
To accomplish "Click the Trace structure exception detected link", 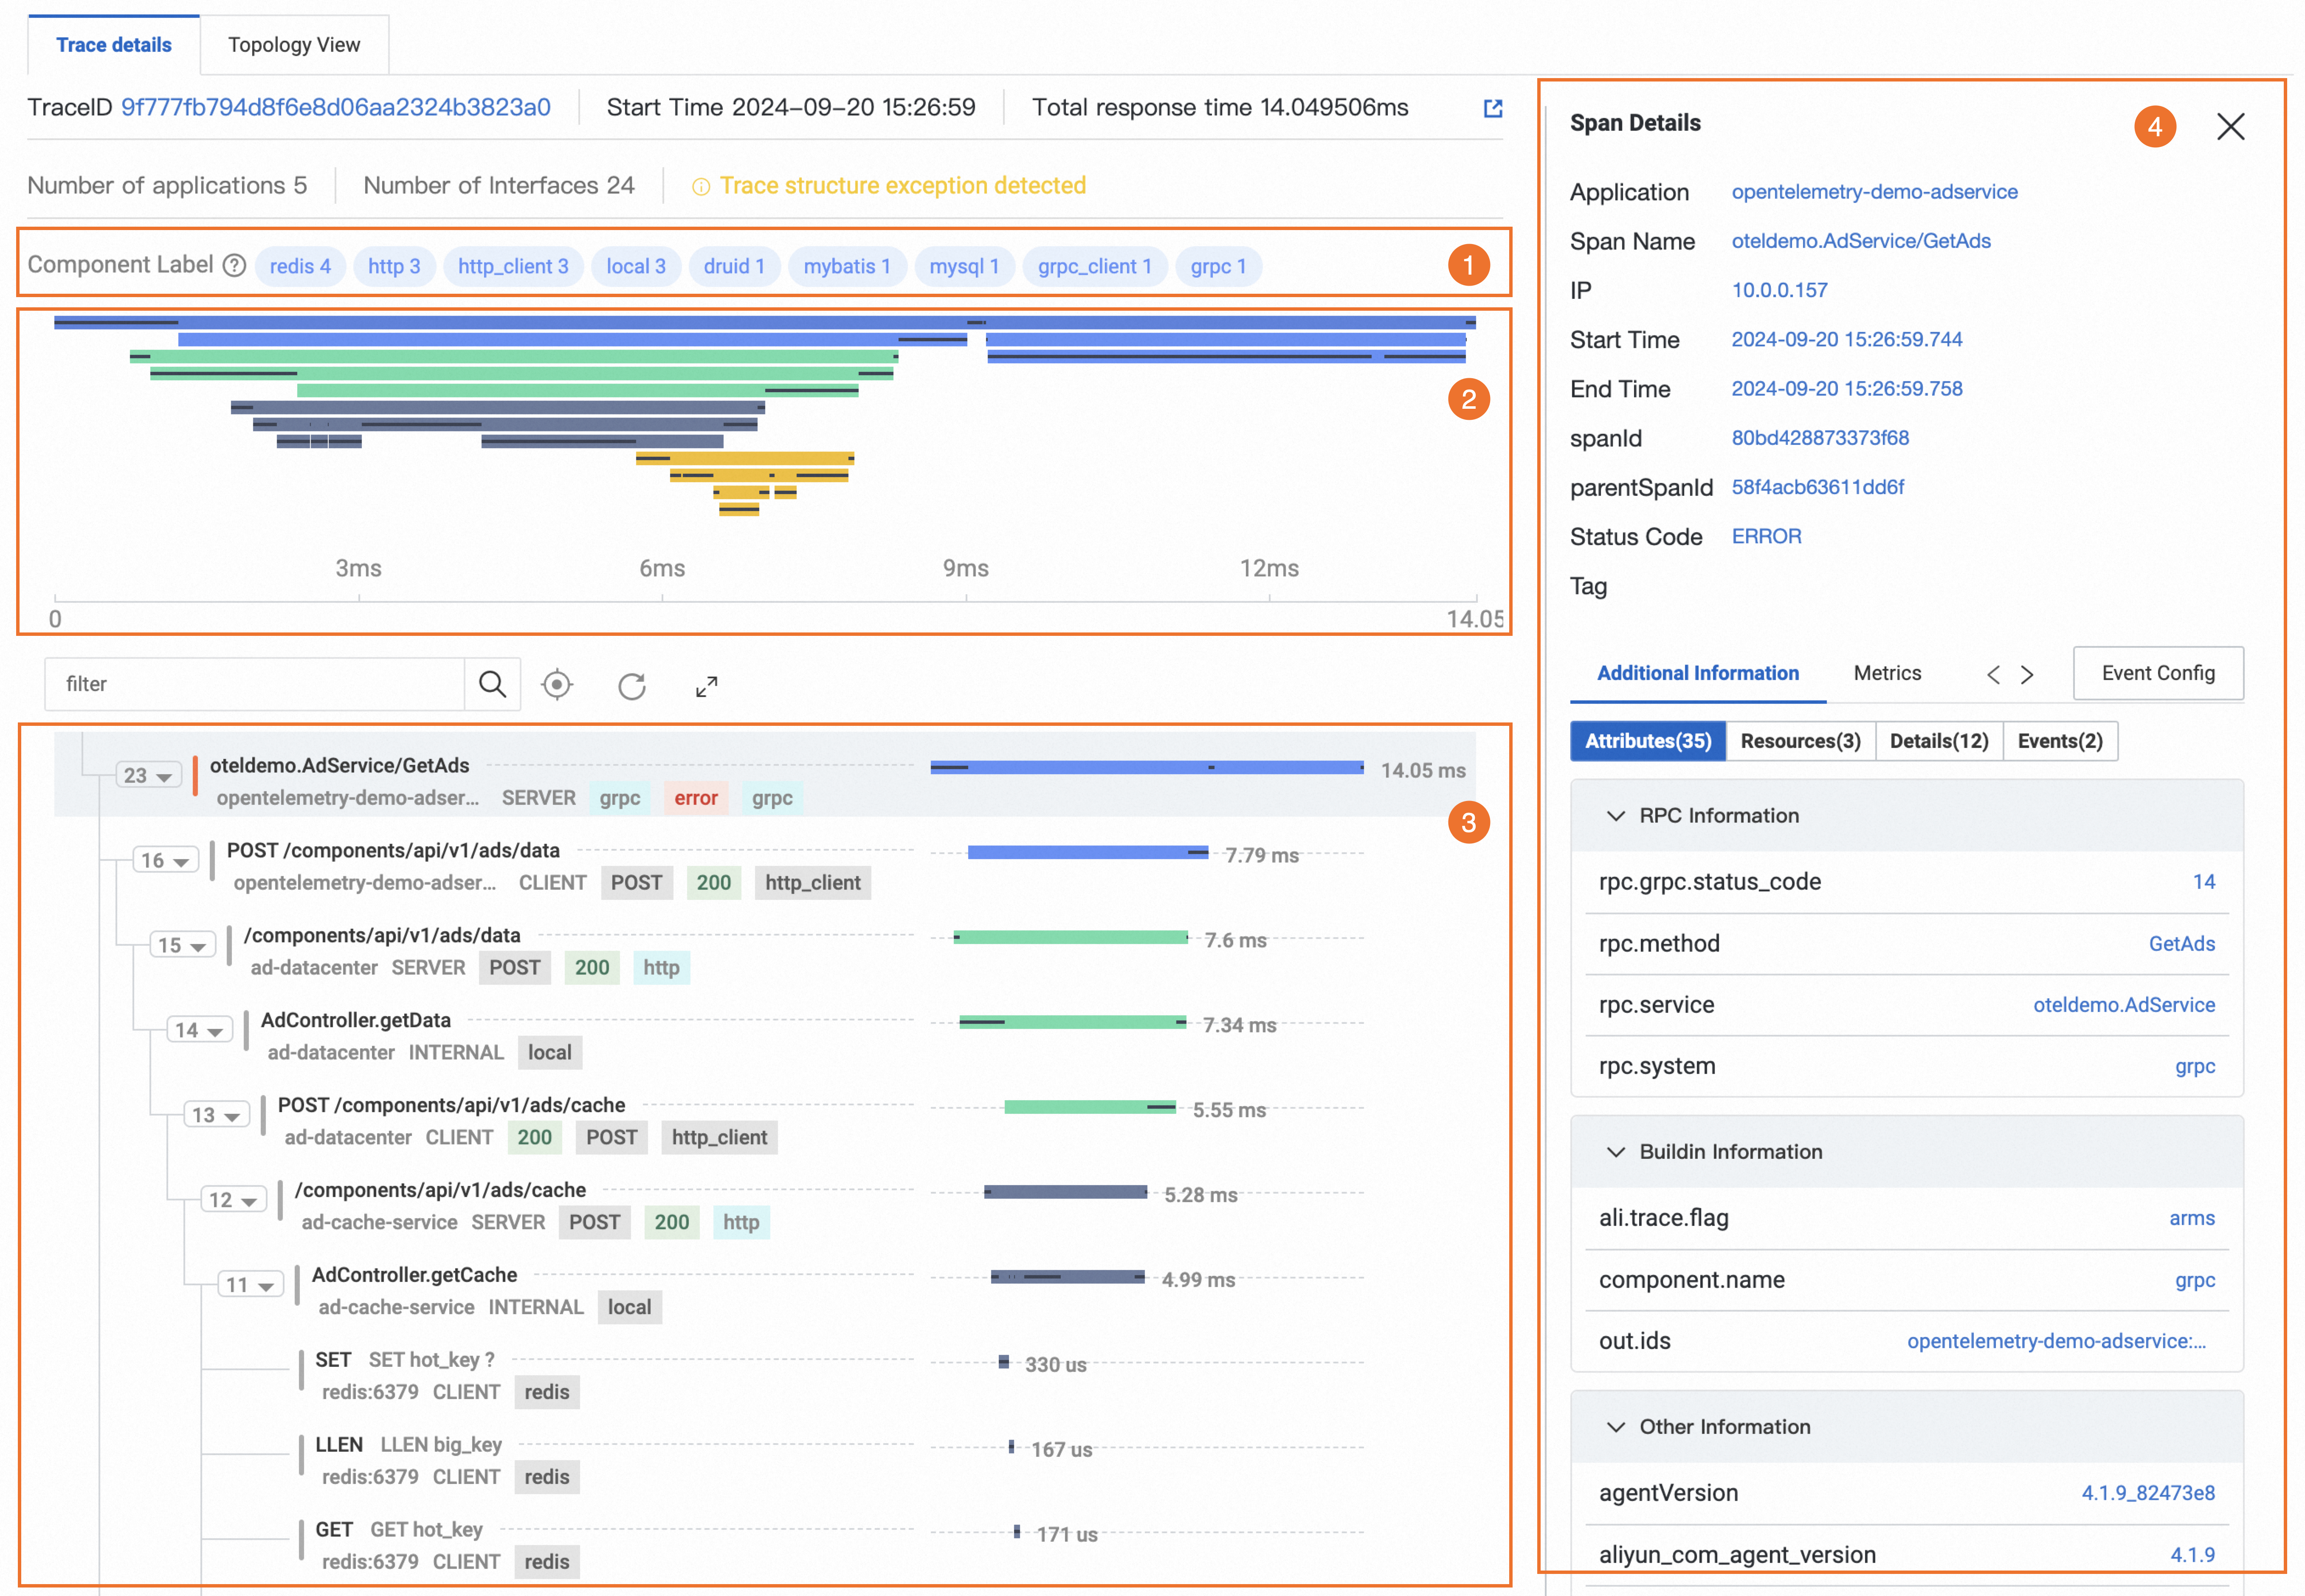I will (902, 186).
